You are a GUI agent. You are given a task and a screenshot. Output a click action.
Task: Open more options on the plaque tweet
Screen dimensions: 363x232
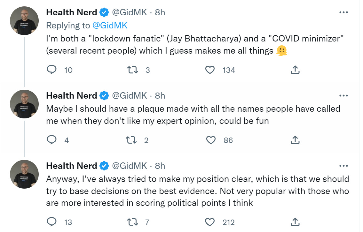pos(343,95)
